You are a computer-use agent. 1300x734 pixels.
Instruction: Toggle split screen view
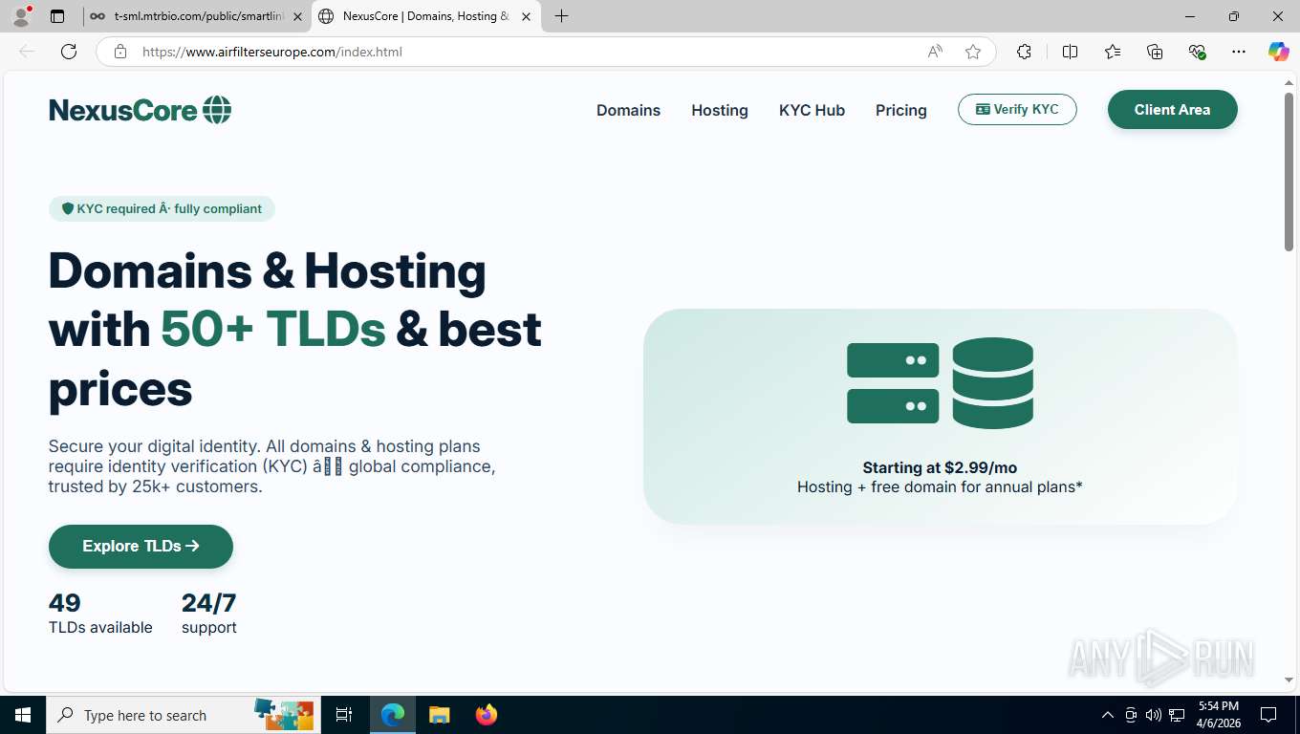pyautogui.click(x=1070, y=52)
